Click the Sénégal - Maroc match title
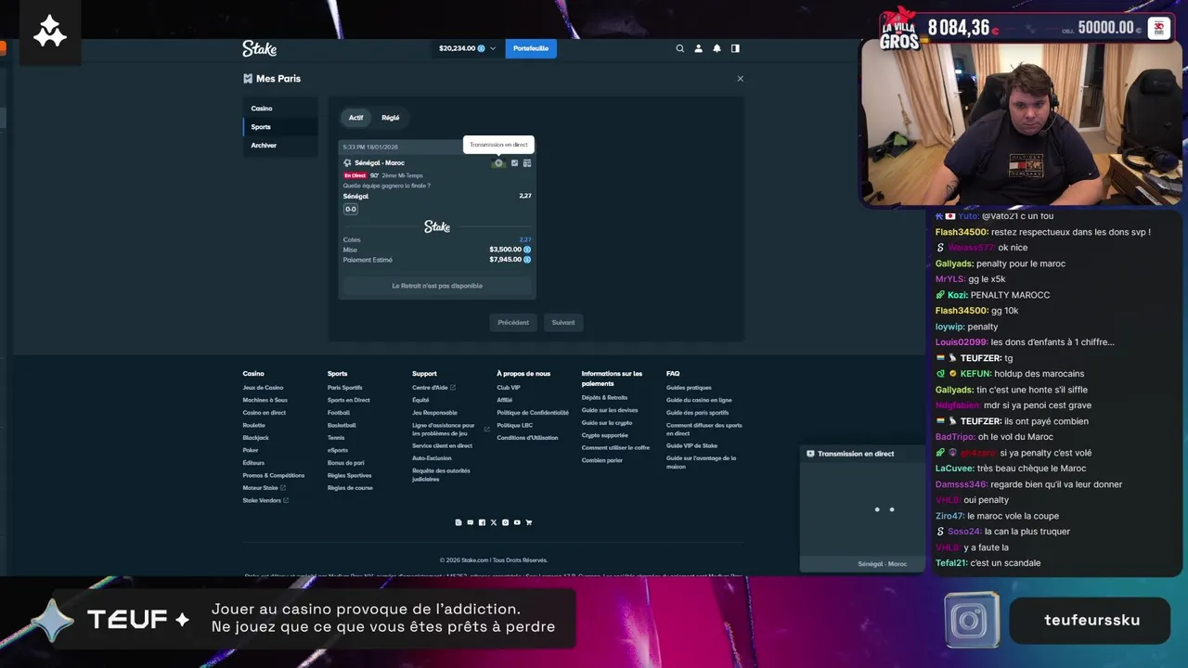The width and height of the screenshot is (1188, 668). (380, 163)
